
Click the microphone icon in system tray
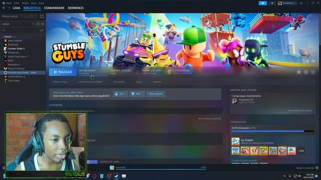coord(290,176)
